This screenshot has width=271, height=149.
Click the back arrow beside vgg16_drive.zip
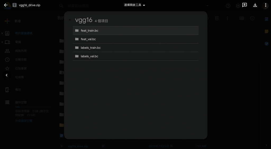pos(6,5)
